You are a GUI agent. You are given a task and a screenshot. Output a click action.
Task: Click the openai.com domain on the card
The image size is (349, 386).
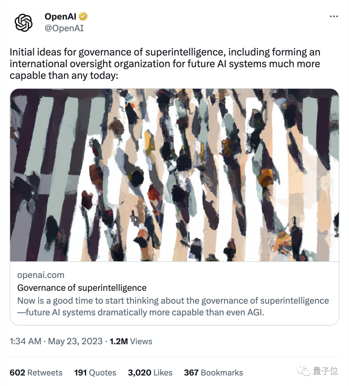(41, 275)
